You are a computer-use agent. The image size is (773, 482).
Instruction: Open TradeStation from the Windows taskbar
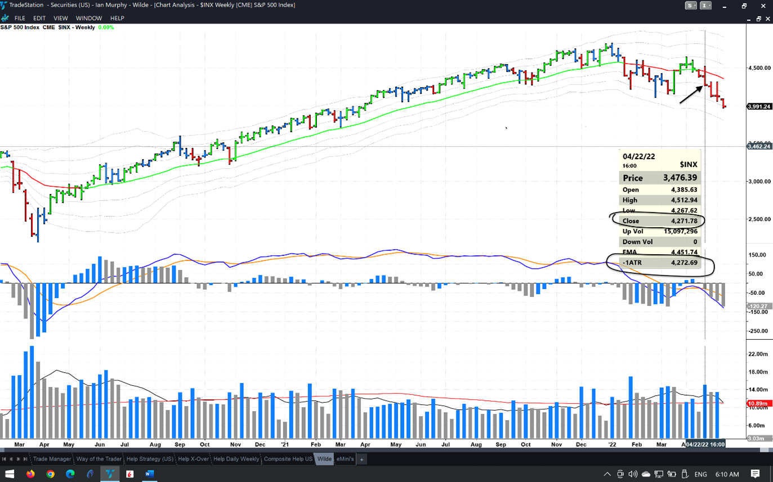[110, 474]
